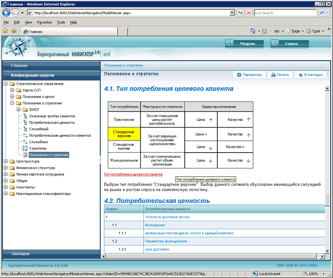Open the Параметры функционала link

(166, 241)
